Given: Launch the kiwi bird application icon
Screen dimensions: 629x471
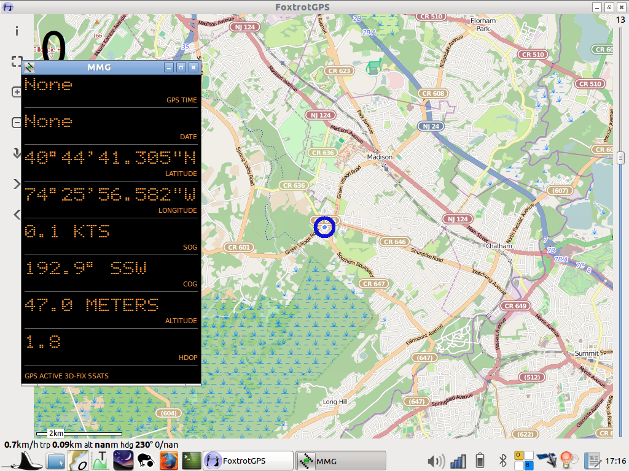Looking at the screenshot, I should [146, 461].
